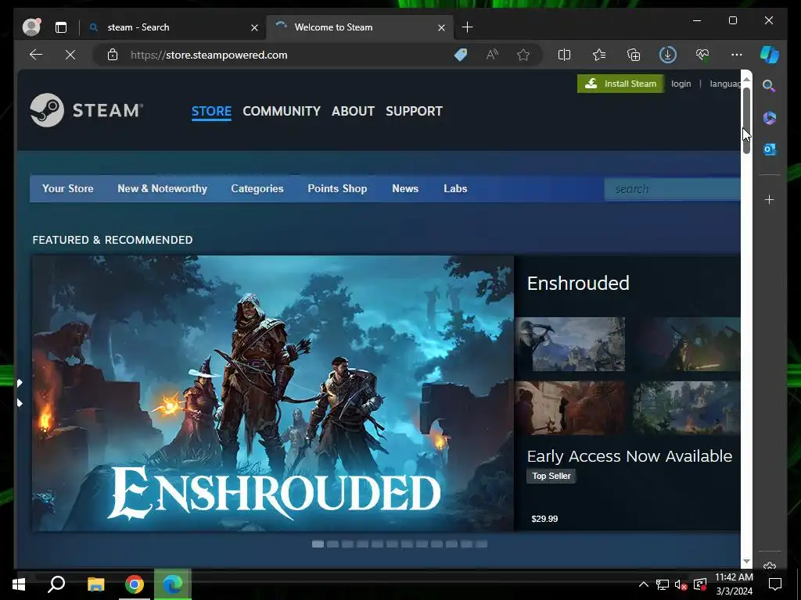Viewport: 801px width, 600px height.
Task: Click the address bar URL
Action: coord(209,55)
